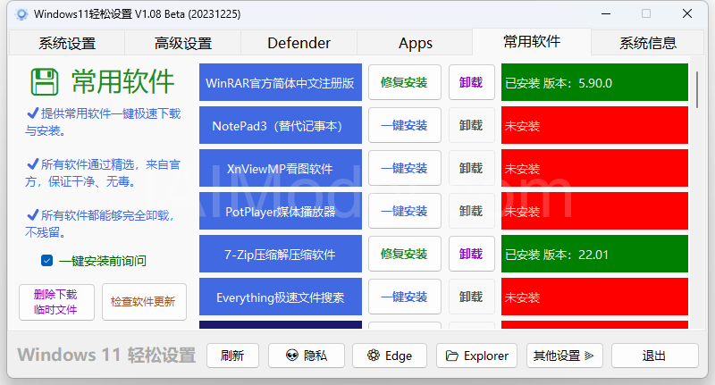This screenshot has height=385, width=715.
Task: Open the Apps tab
Action: point(415,43)
